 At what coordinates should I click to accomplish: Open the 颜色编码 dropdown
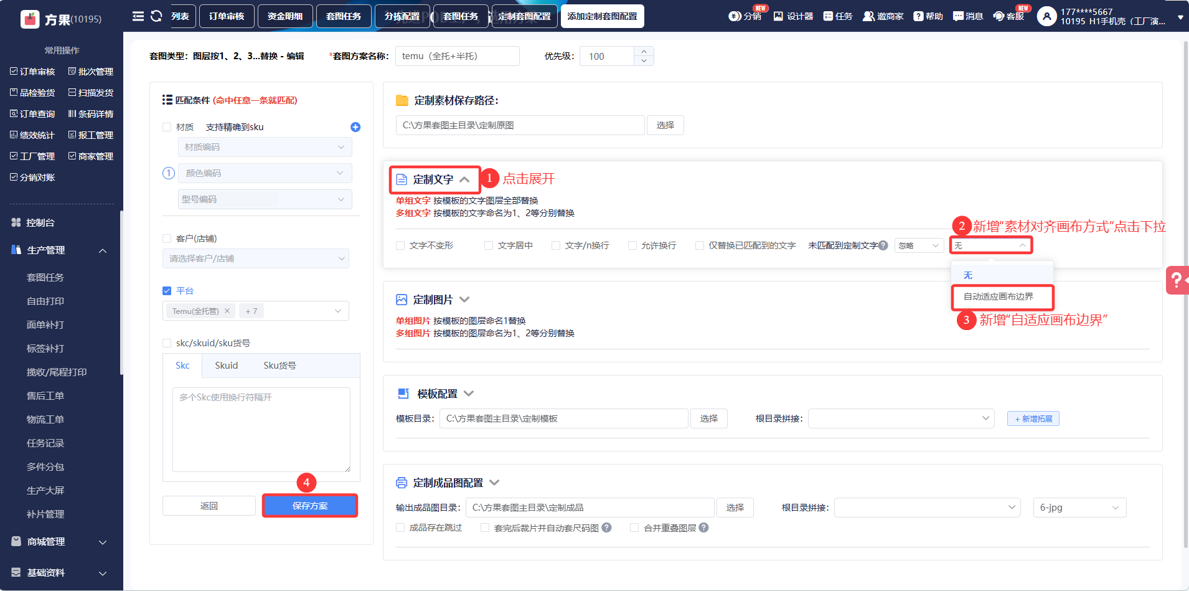265,173
